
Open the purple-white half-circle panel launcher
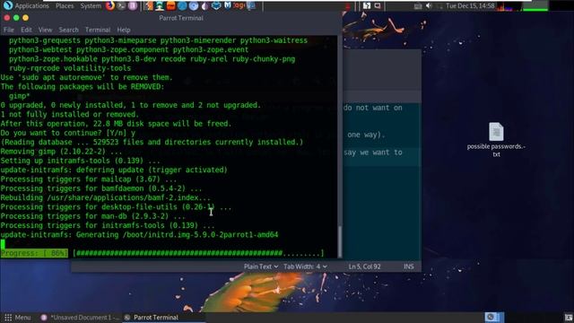click(x=205, y=6)
